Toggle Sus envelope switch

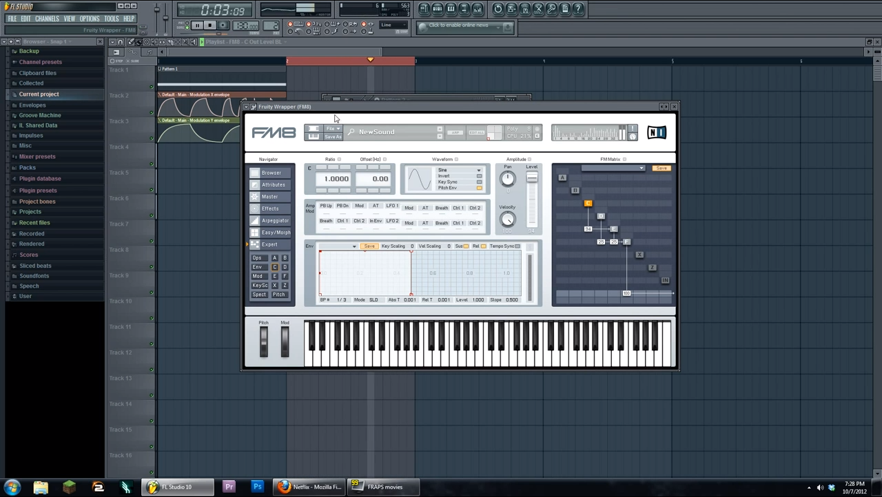466,246
